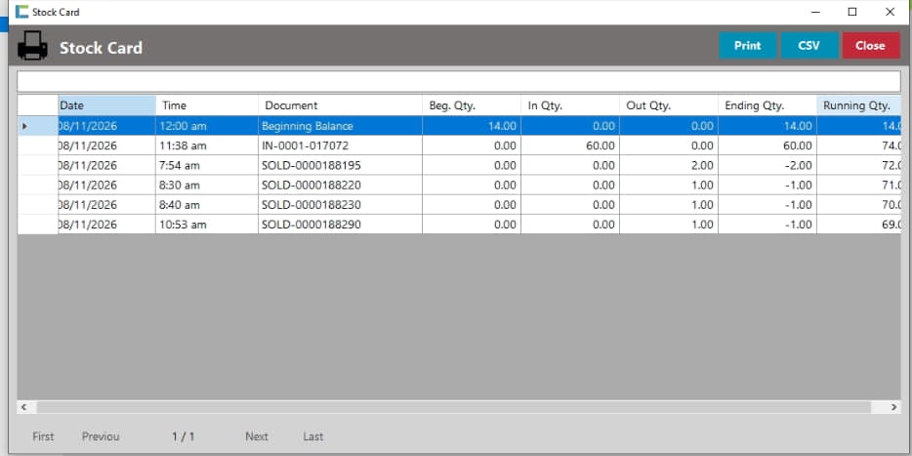Click the Running Qty. column header
912x456 pixels.
(x=858, y=105)
